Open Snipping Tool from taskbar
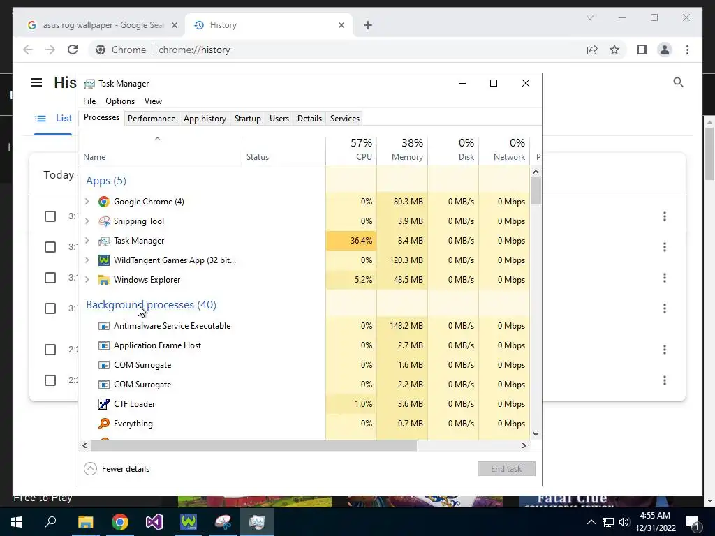715x536 pixels. [x=223, y=522]
